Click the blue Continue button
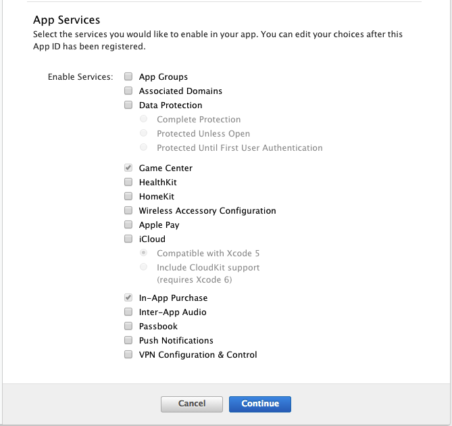This screenshot has width=452, height=426. (260, 404)
